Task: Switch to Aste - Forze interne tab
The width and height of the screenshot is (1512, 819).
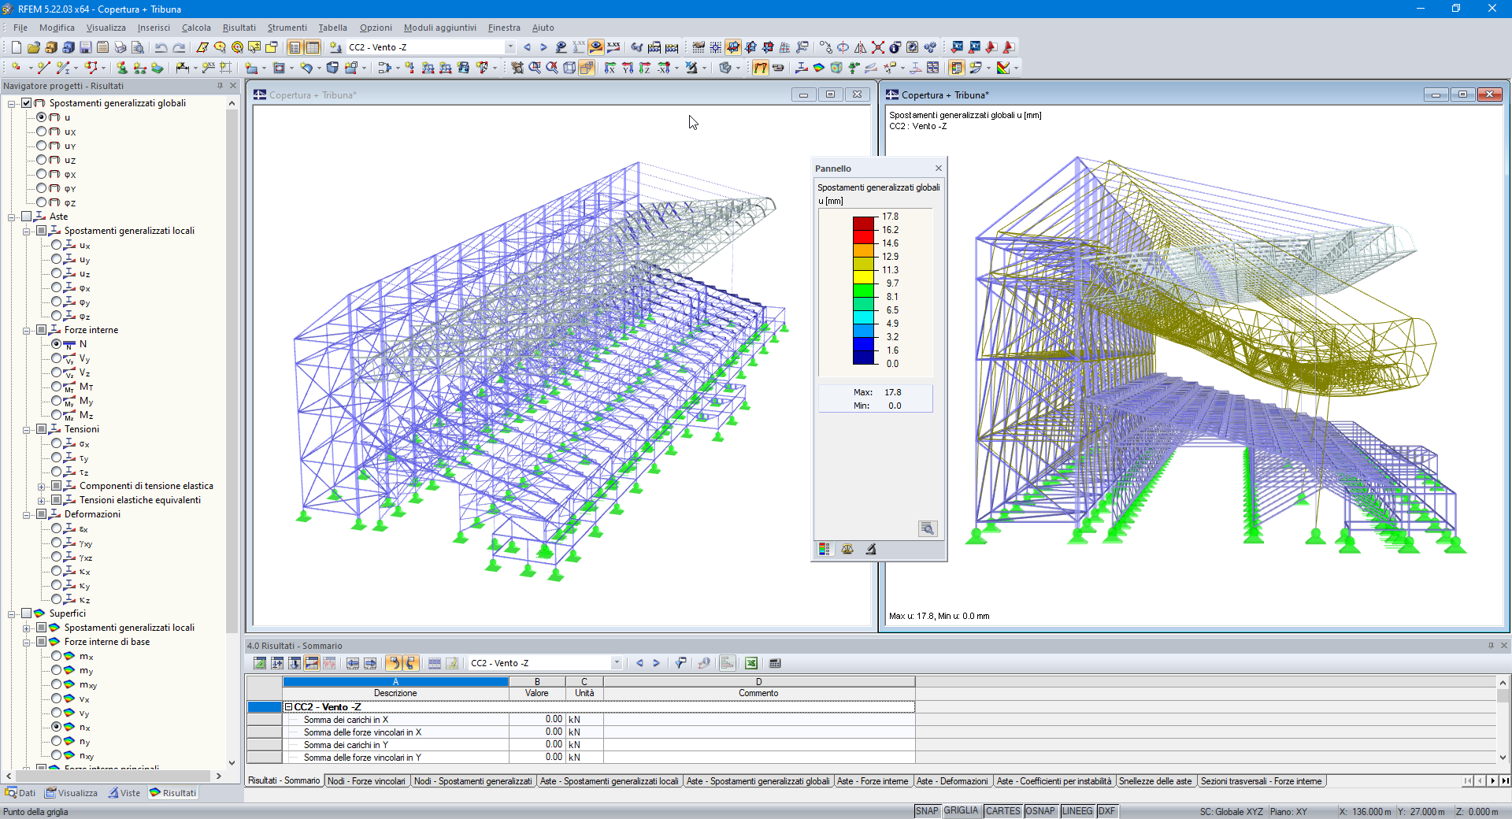Action: [x=873, y=781]
